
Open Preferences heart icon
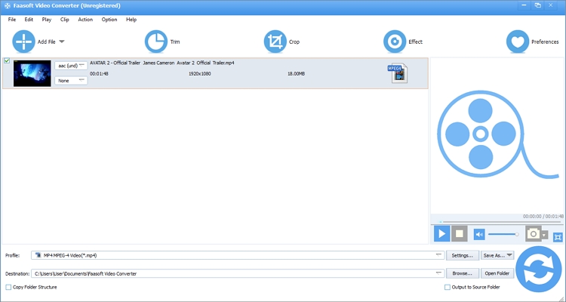[518, 42]
